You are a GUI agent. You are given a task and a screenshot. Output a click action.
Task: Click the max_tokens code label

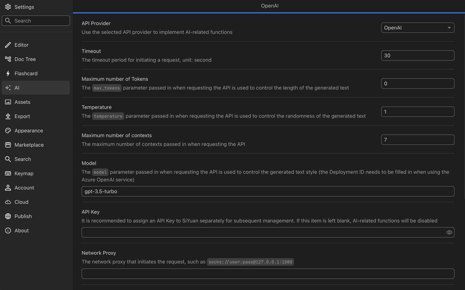click(x=107, y=88)
